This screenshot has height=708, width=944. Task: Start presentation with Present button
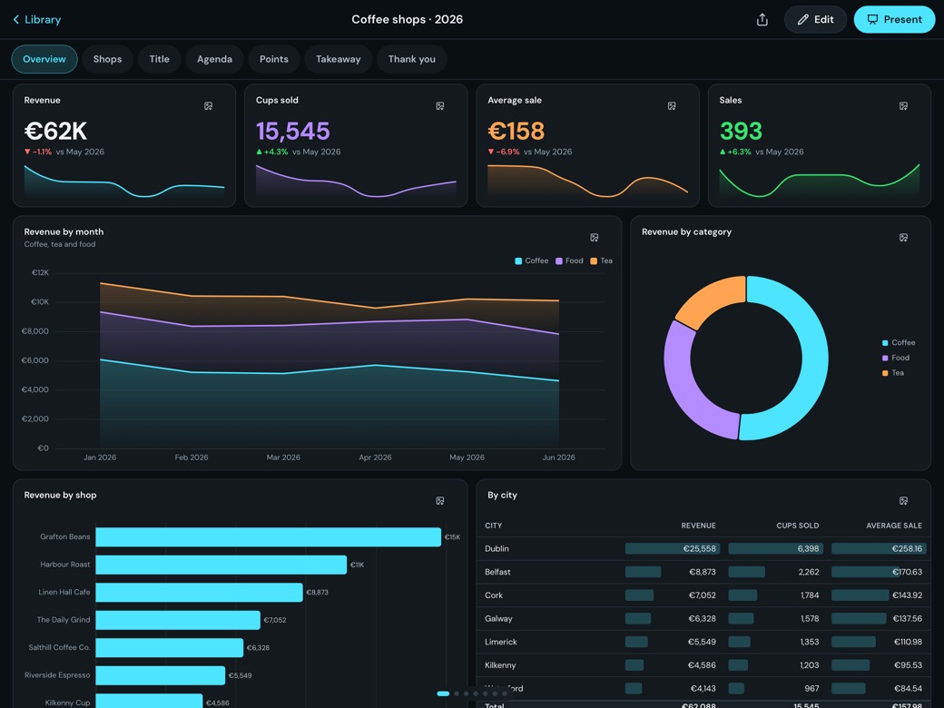[894, 19]
